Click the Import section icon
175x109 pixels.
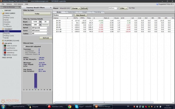pyautogui.click(x=3, y=10)
